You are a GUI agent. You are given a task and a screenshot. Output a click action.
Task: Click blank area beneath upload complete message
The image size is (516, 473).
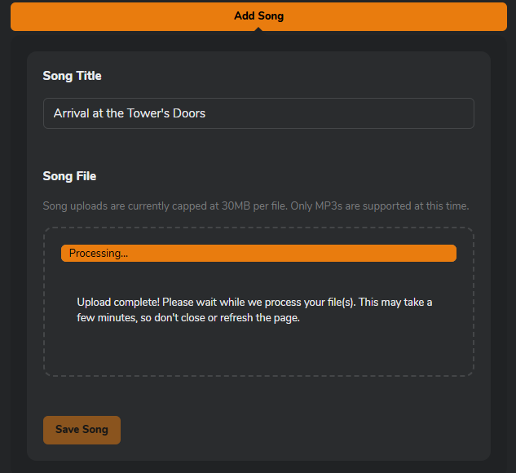click(x=258, y=349)
